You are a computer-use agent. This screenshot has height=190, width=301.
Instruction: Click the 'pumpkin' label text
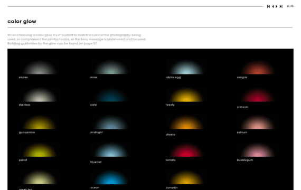(x=172, y=187)
